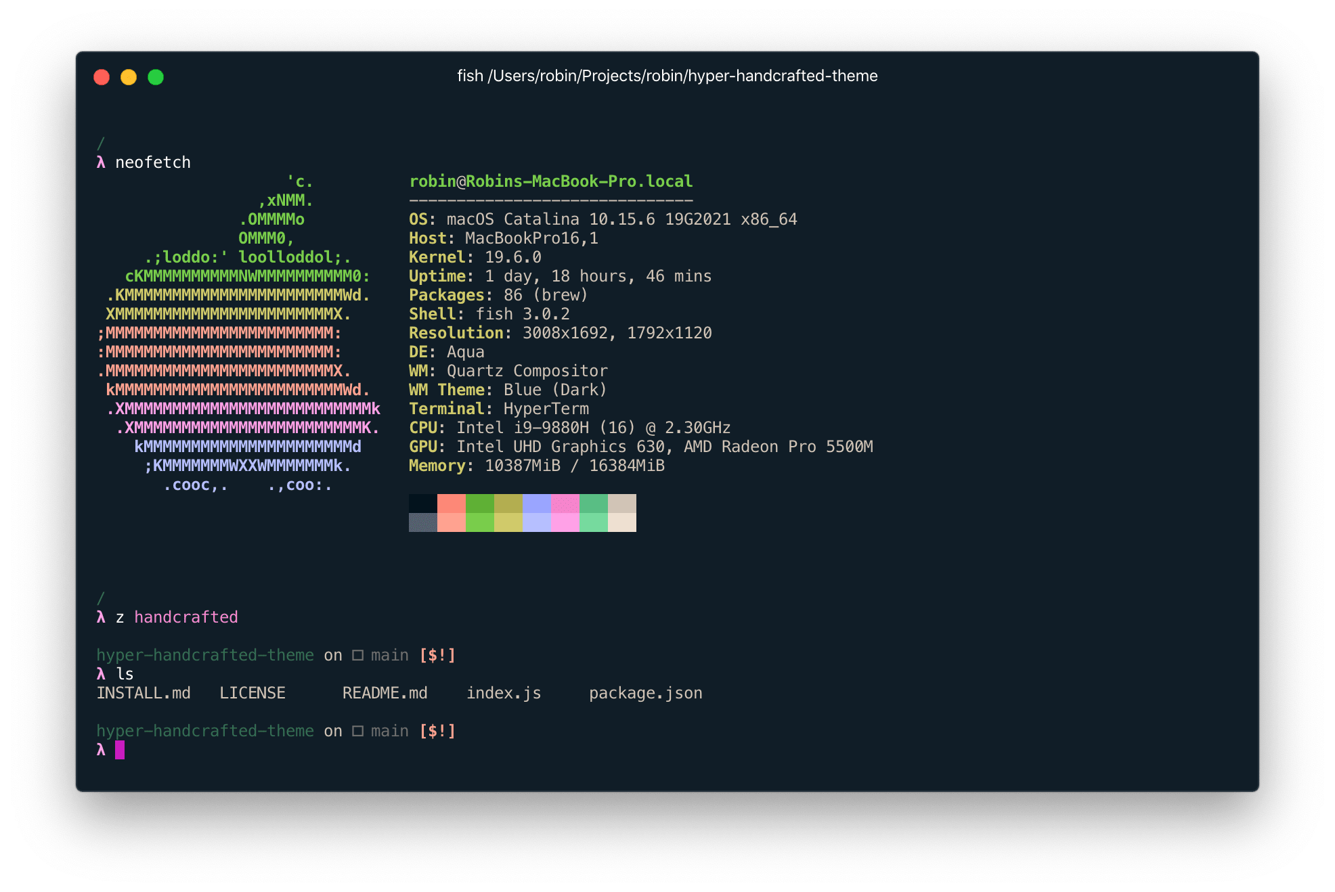
Task: Click the black swatch in the palette
Action: tap(423, 504)
